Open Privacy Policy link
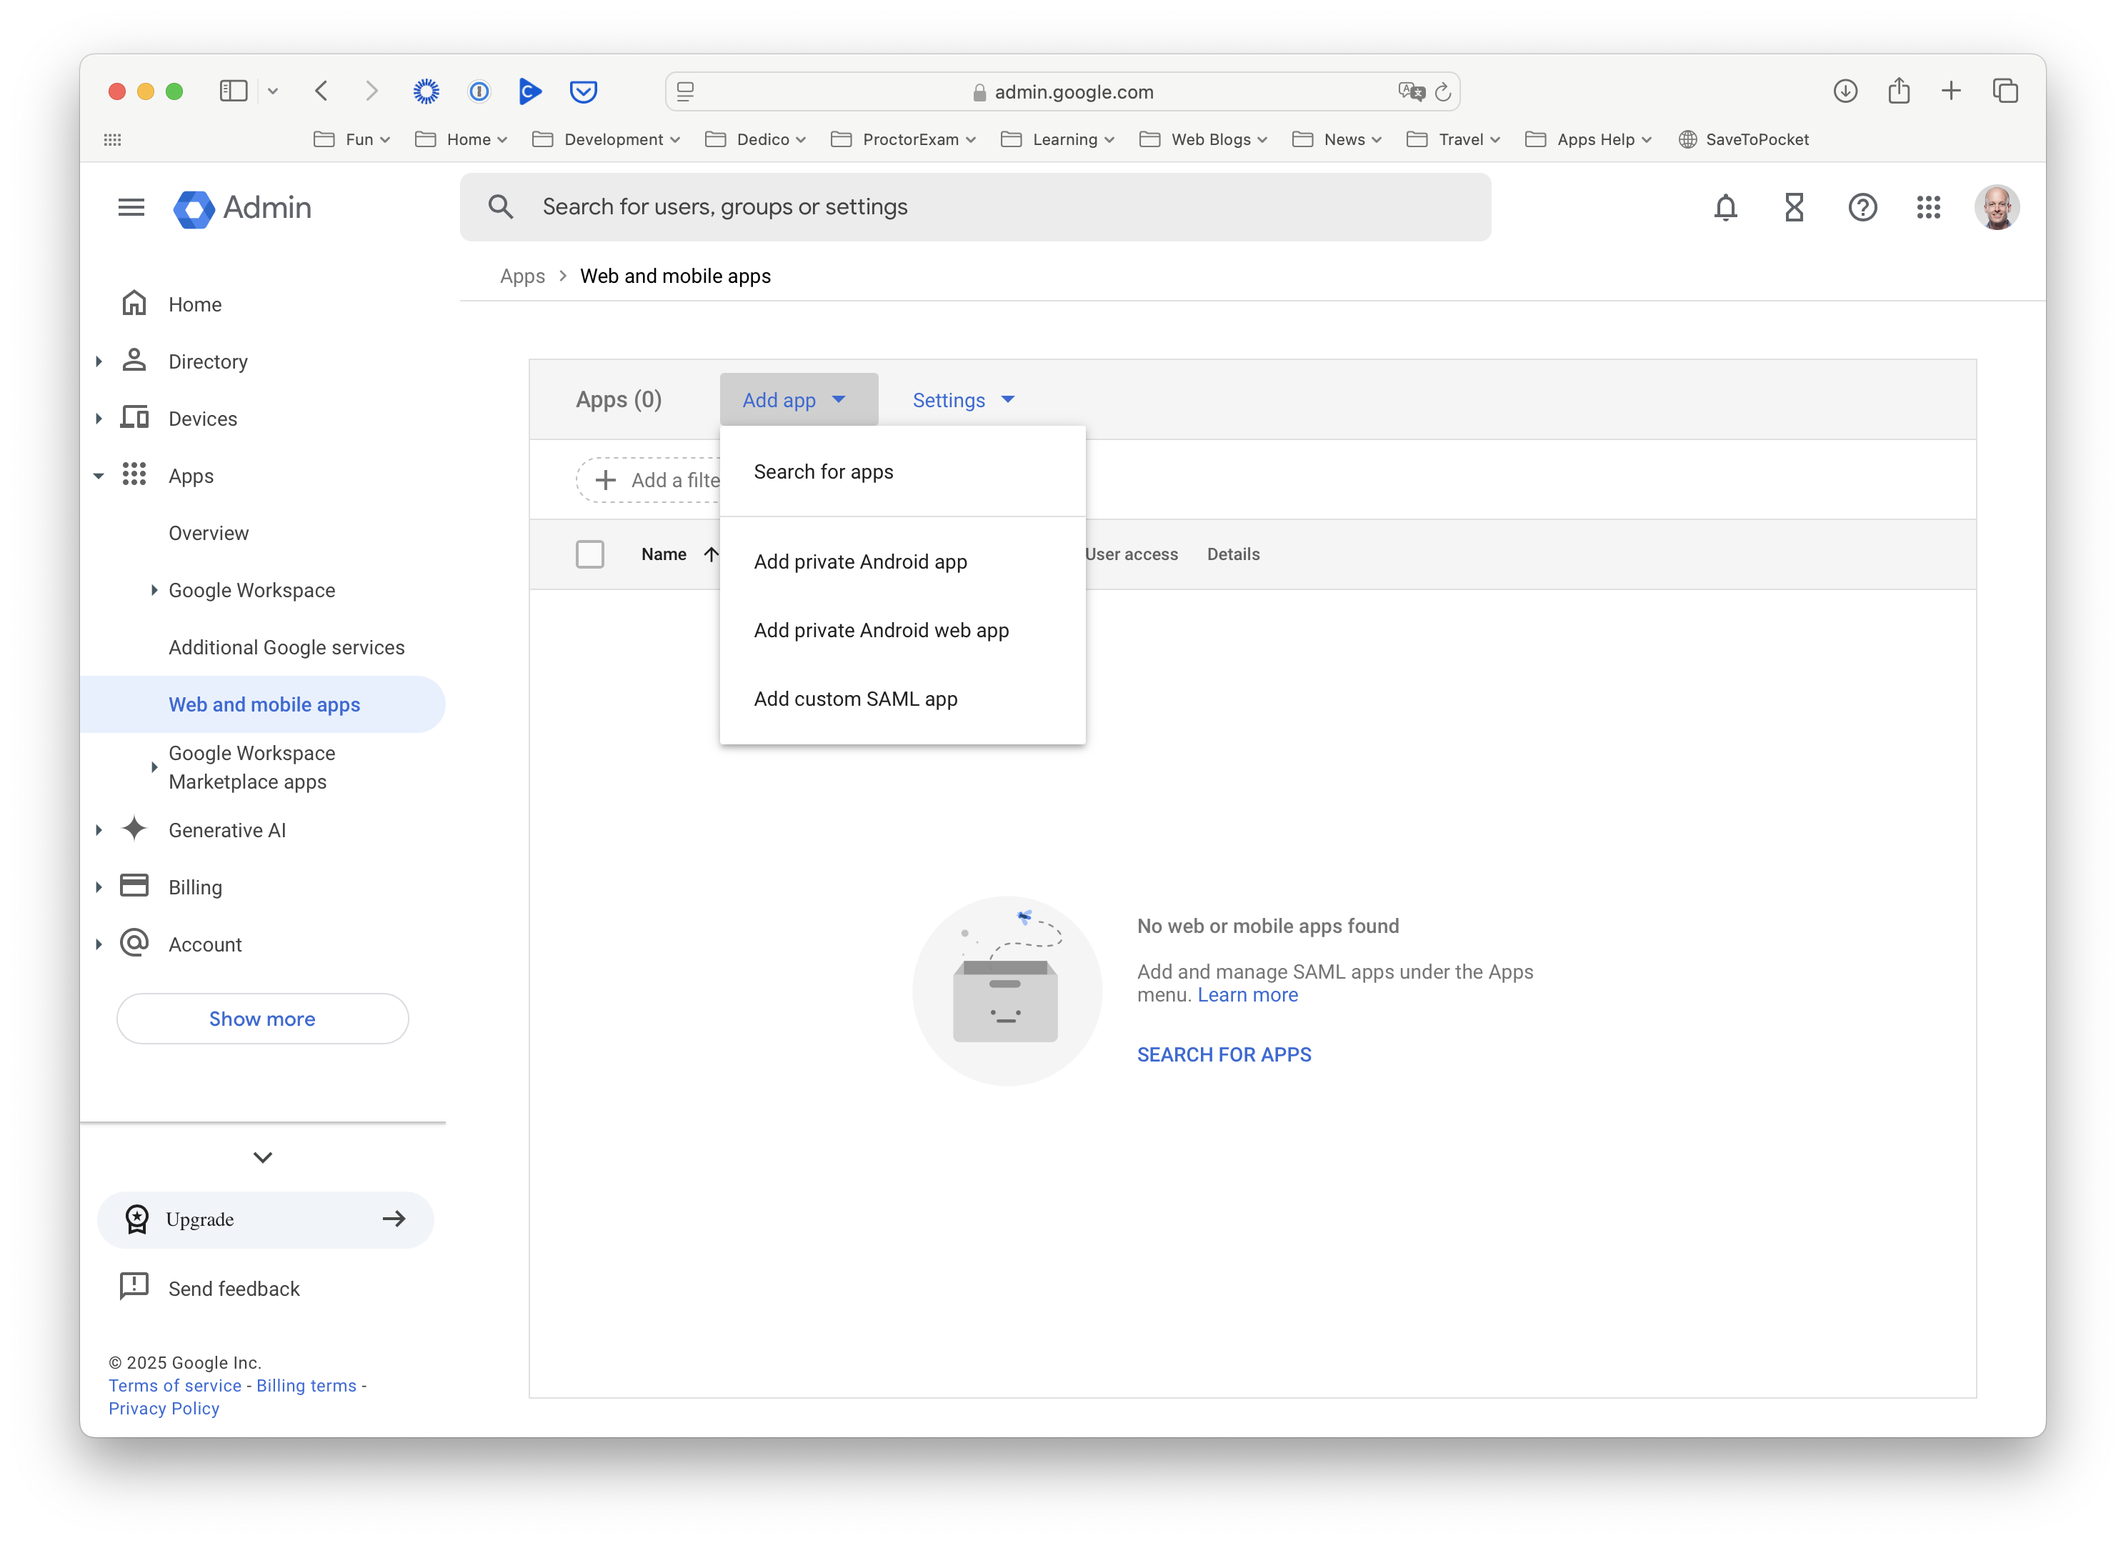 pos(164,1408)
